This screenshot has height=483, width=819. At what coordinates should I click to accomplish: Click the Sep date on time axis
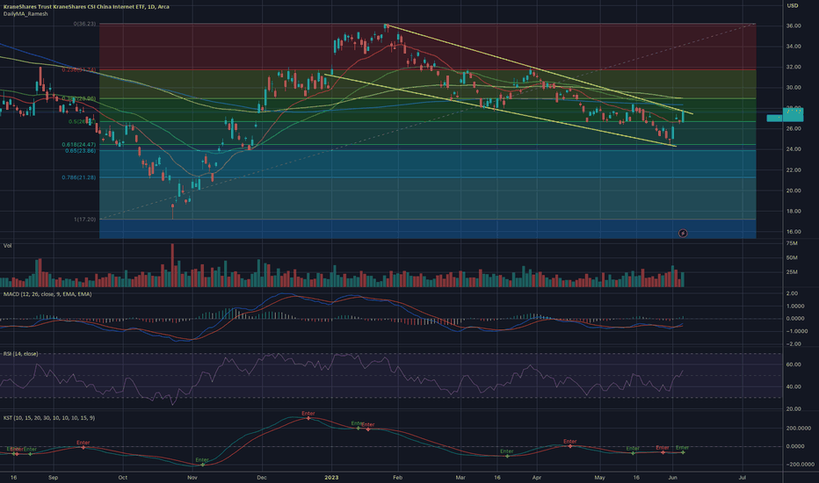click(x=52, y=477)
